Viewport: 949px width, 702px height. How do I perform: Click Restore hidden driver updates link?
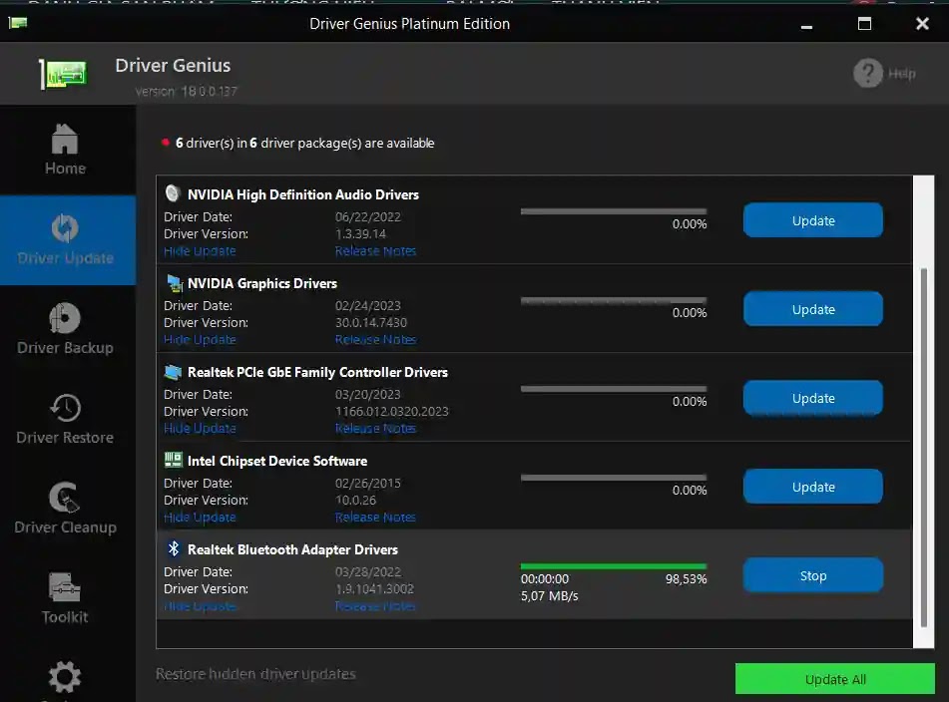pyautogui.click(x=255, y=674)
